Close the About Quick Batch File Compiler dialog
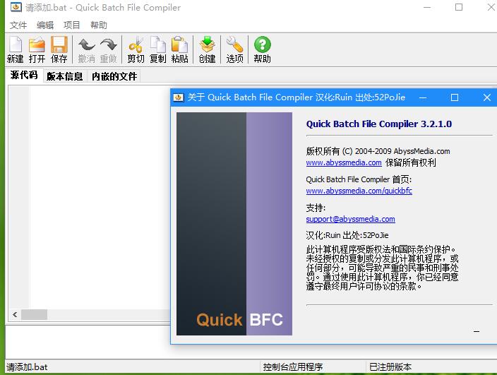 [487, 97]
